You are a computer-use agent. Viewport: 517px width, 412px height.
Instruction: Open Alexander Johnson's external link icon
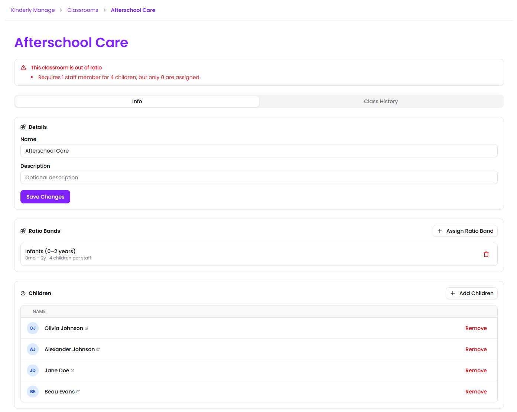(98, 349)
